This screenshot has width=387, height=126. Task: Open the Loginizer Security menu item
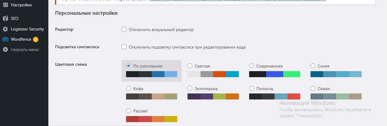27,29
